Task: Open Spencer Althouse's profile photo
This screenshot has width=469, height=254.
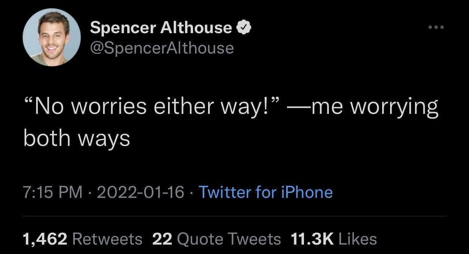Action: point(52,37)
